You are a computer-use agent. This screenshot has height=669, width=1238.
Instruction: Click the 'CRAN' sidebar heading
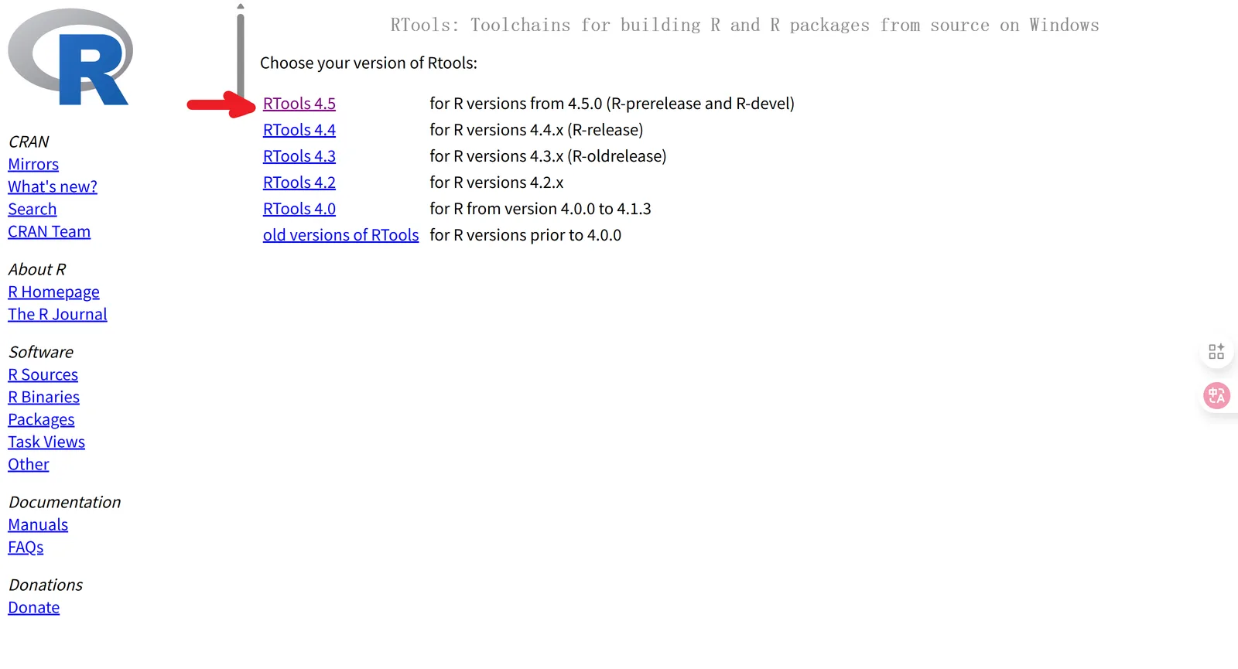(29, 142)
